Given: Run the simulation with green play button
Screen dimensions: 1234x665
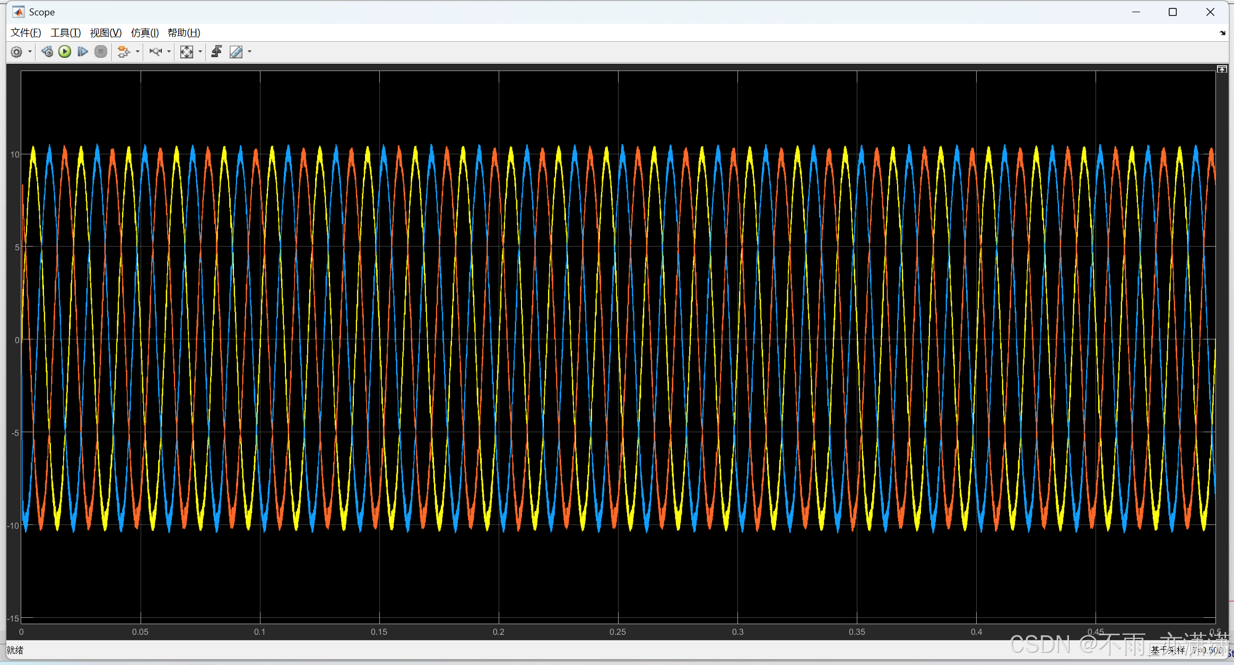Looking at the screenshot, I should click(65, 51).
